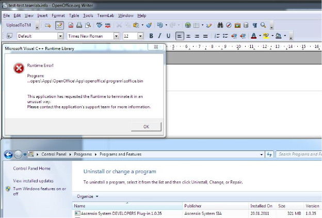Open the Table size dropdown arrow
Image resolution: width=322 pixels, height=218 pixels.
tap(202, 25)
